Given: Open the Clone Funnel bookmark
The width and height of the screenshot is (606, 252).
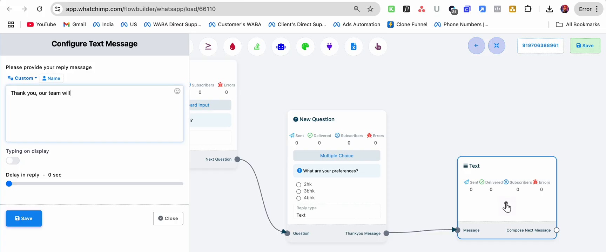Looking at the screenshot, I should [x=408, y=24].
